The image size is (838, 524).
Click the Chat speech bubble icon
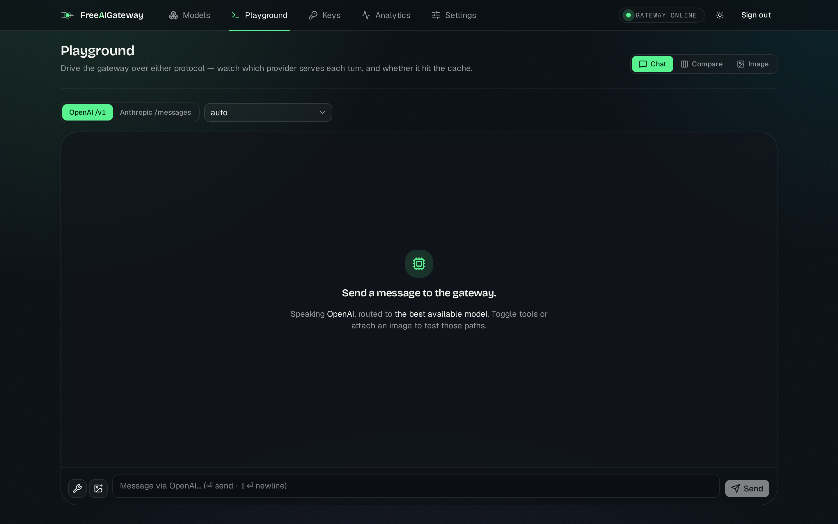tap(643, 64)
